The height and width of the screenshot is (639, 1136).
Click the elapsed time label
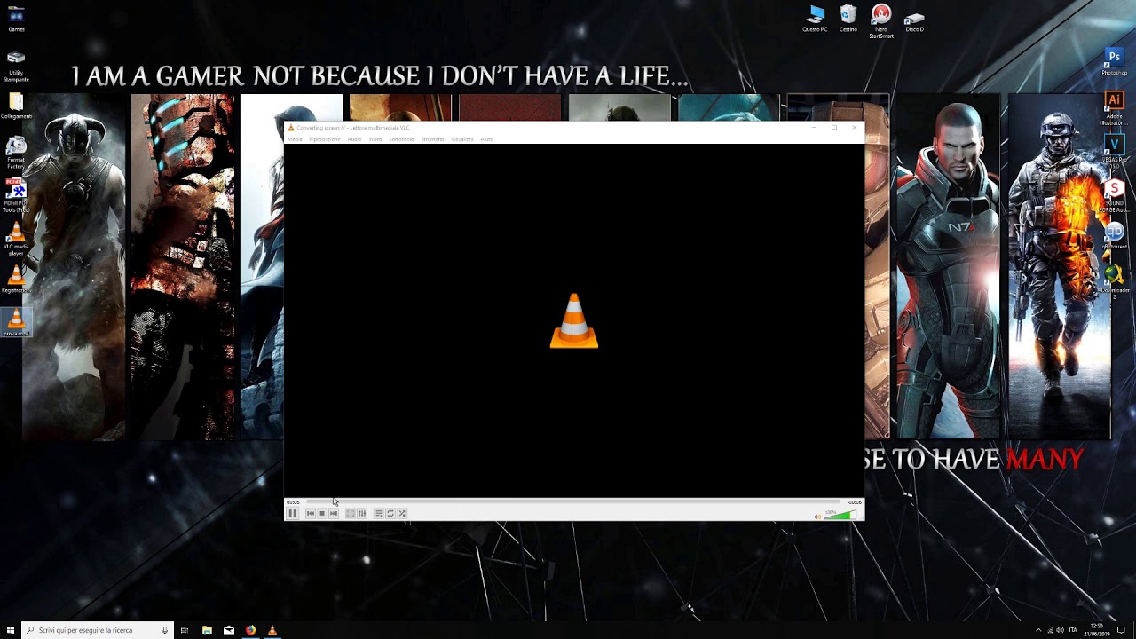(x=293, y=502)
